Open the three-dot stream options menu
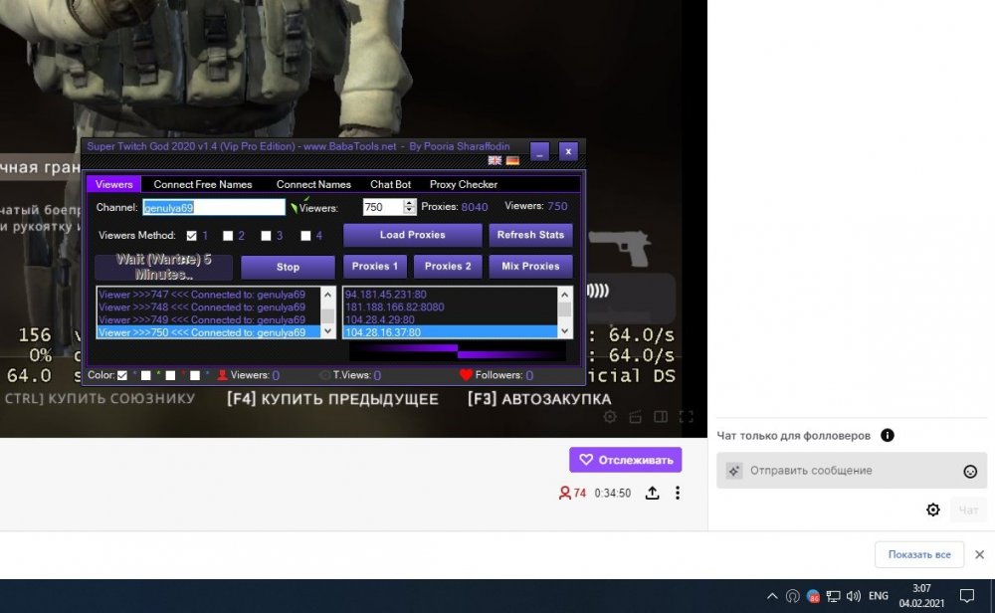The image size is (995, 613). (x=678, y=493)
